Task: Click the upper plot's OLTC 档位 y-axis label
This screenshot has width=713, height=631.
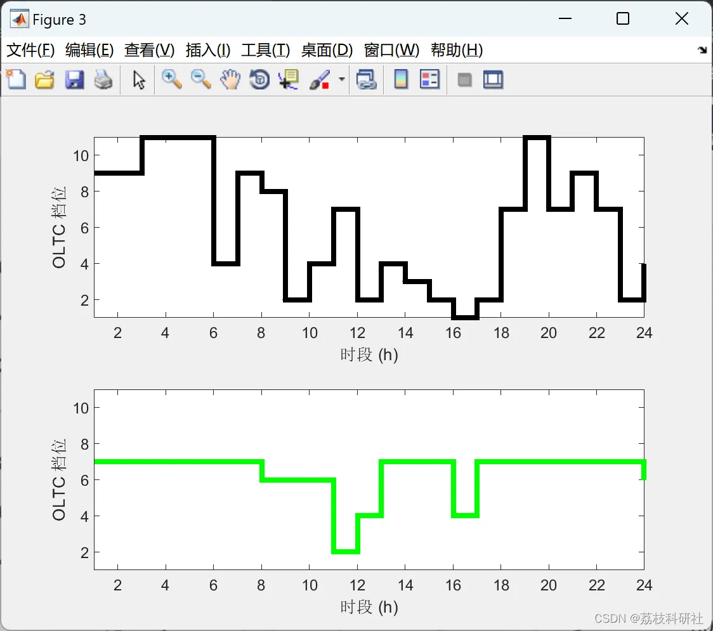Action: tap(59, 227)
